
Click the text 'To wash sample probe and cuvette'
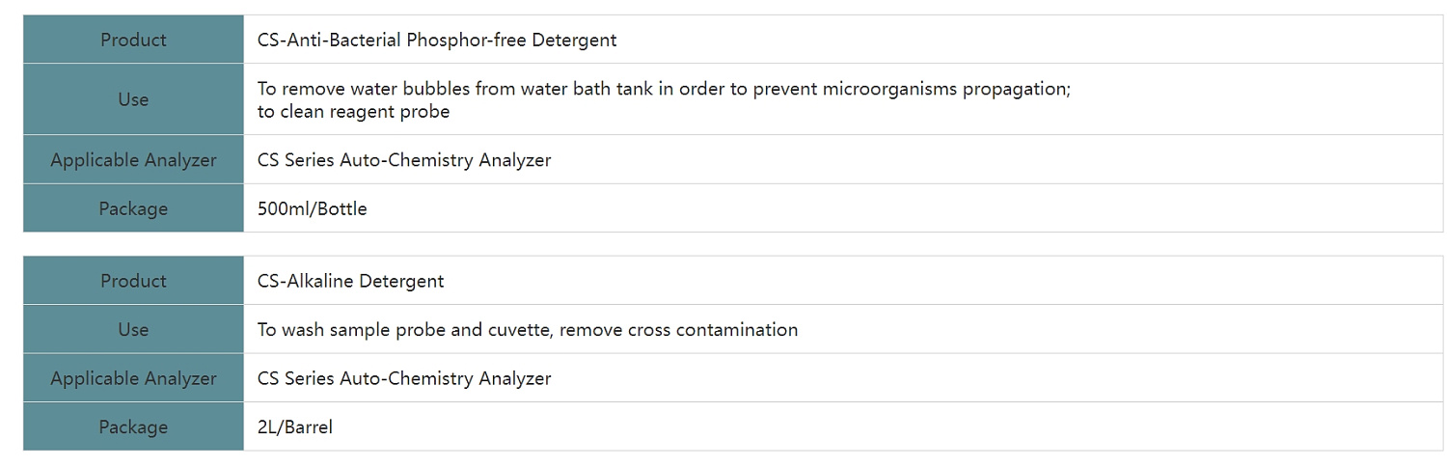click(x=404, y=330)
